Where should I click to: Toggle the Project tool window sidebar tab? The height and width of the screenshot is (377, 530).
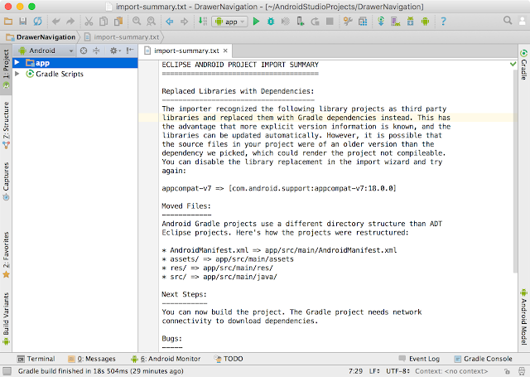[6, 70]
